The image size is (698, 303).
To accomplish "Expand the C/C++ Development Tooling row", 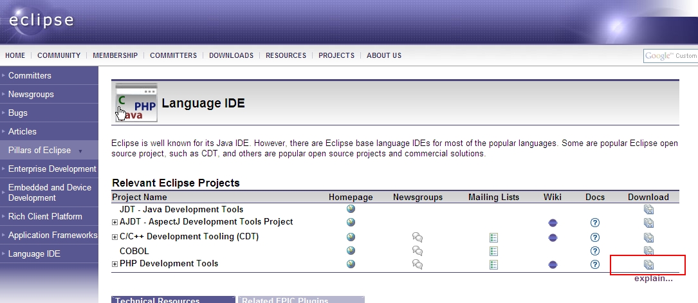I will pos(115,237).
